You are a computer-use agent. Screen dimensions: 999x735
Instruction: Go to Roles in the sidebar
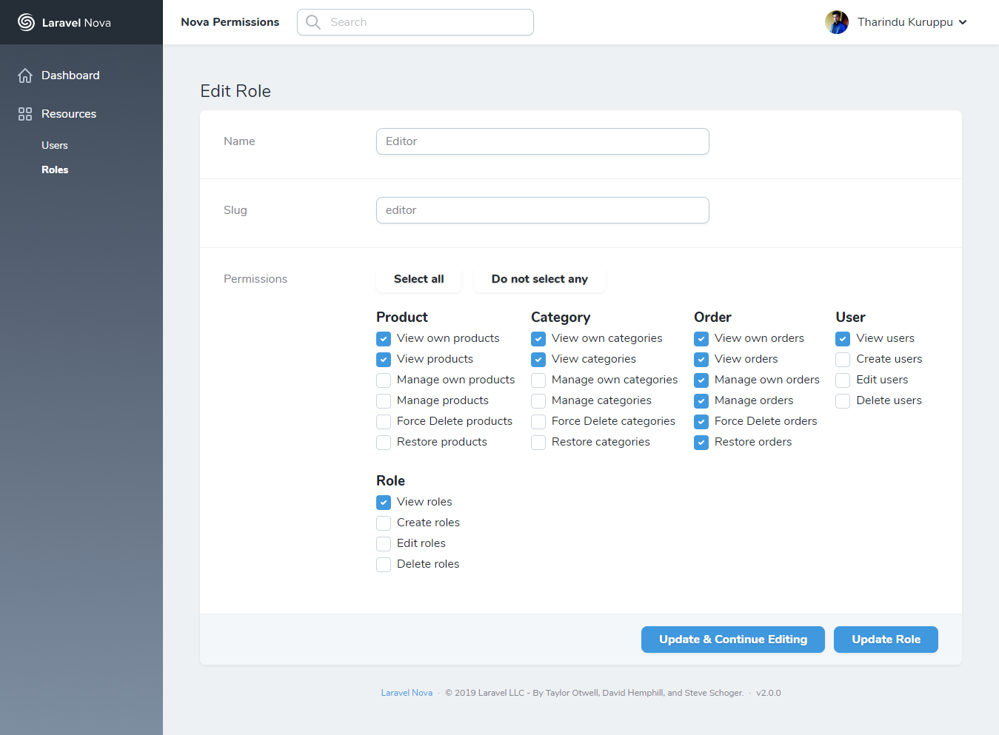[55, 170]
